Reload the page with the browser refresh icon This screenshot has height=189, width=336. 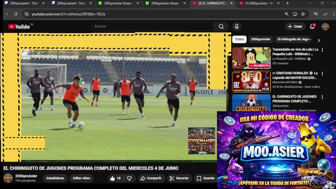[16, 14]
